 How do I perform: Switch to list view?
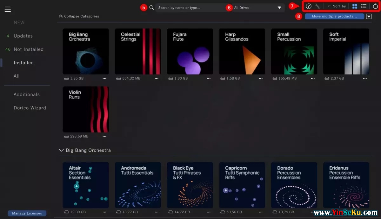pos(364,6)
